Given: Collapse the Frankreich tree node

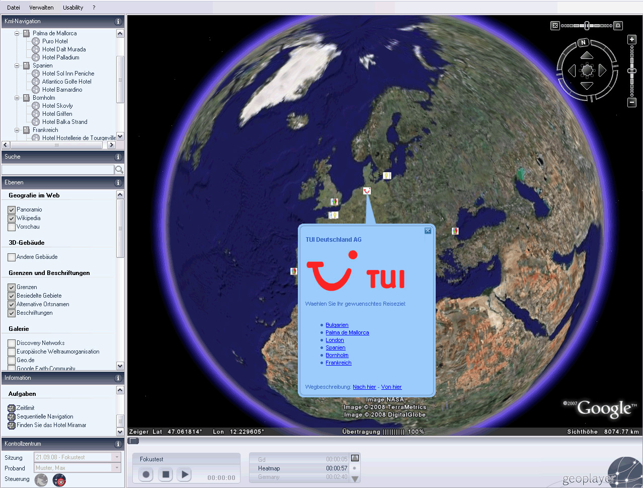Looking at the screenshot, I should click(17, 130).
